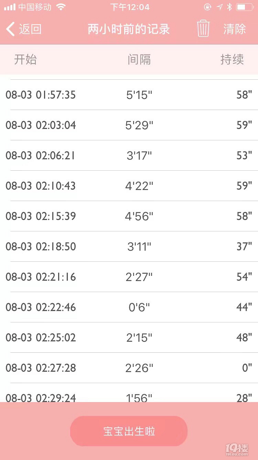The width and height of the screenshot is (258, 460).
Task: Tap the back chevron arrow
Action: coord(11,29)
